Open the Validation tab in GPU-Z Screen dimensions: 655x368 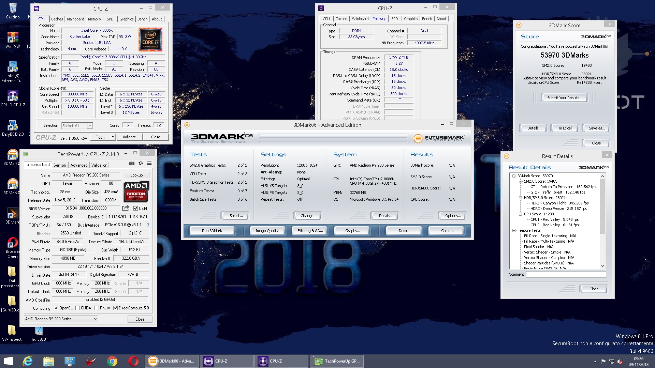click(99, 165)
